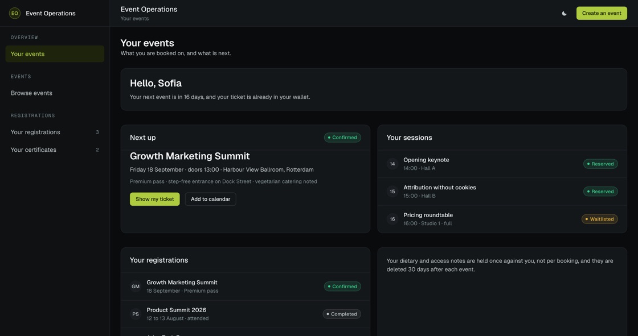Click the certificates count badge 2

point(97,150)
